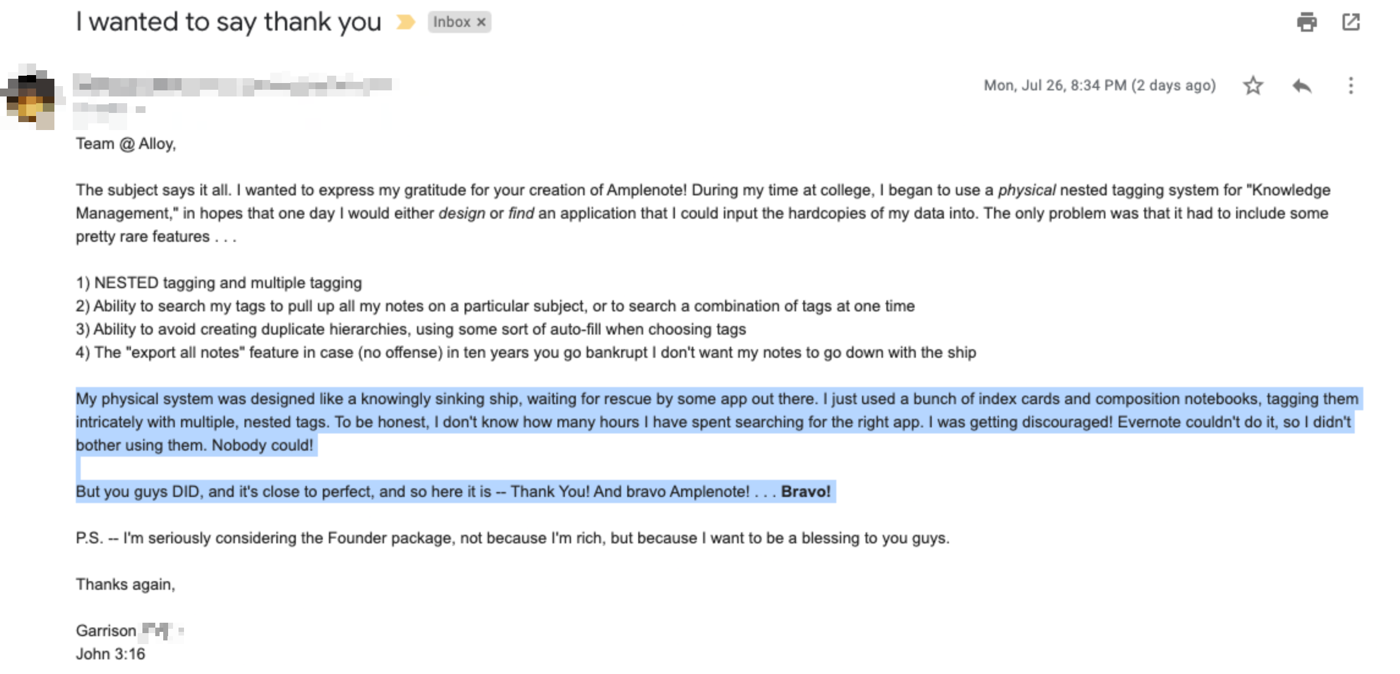
Task: Print this email with the printer icon
Action: pyautogui.click(x=1306, y=22)
